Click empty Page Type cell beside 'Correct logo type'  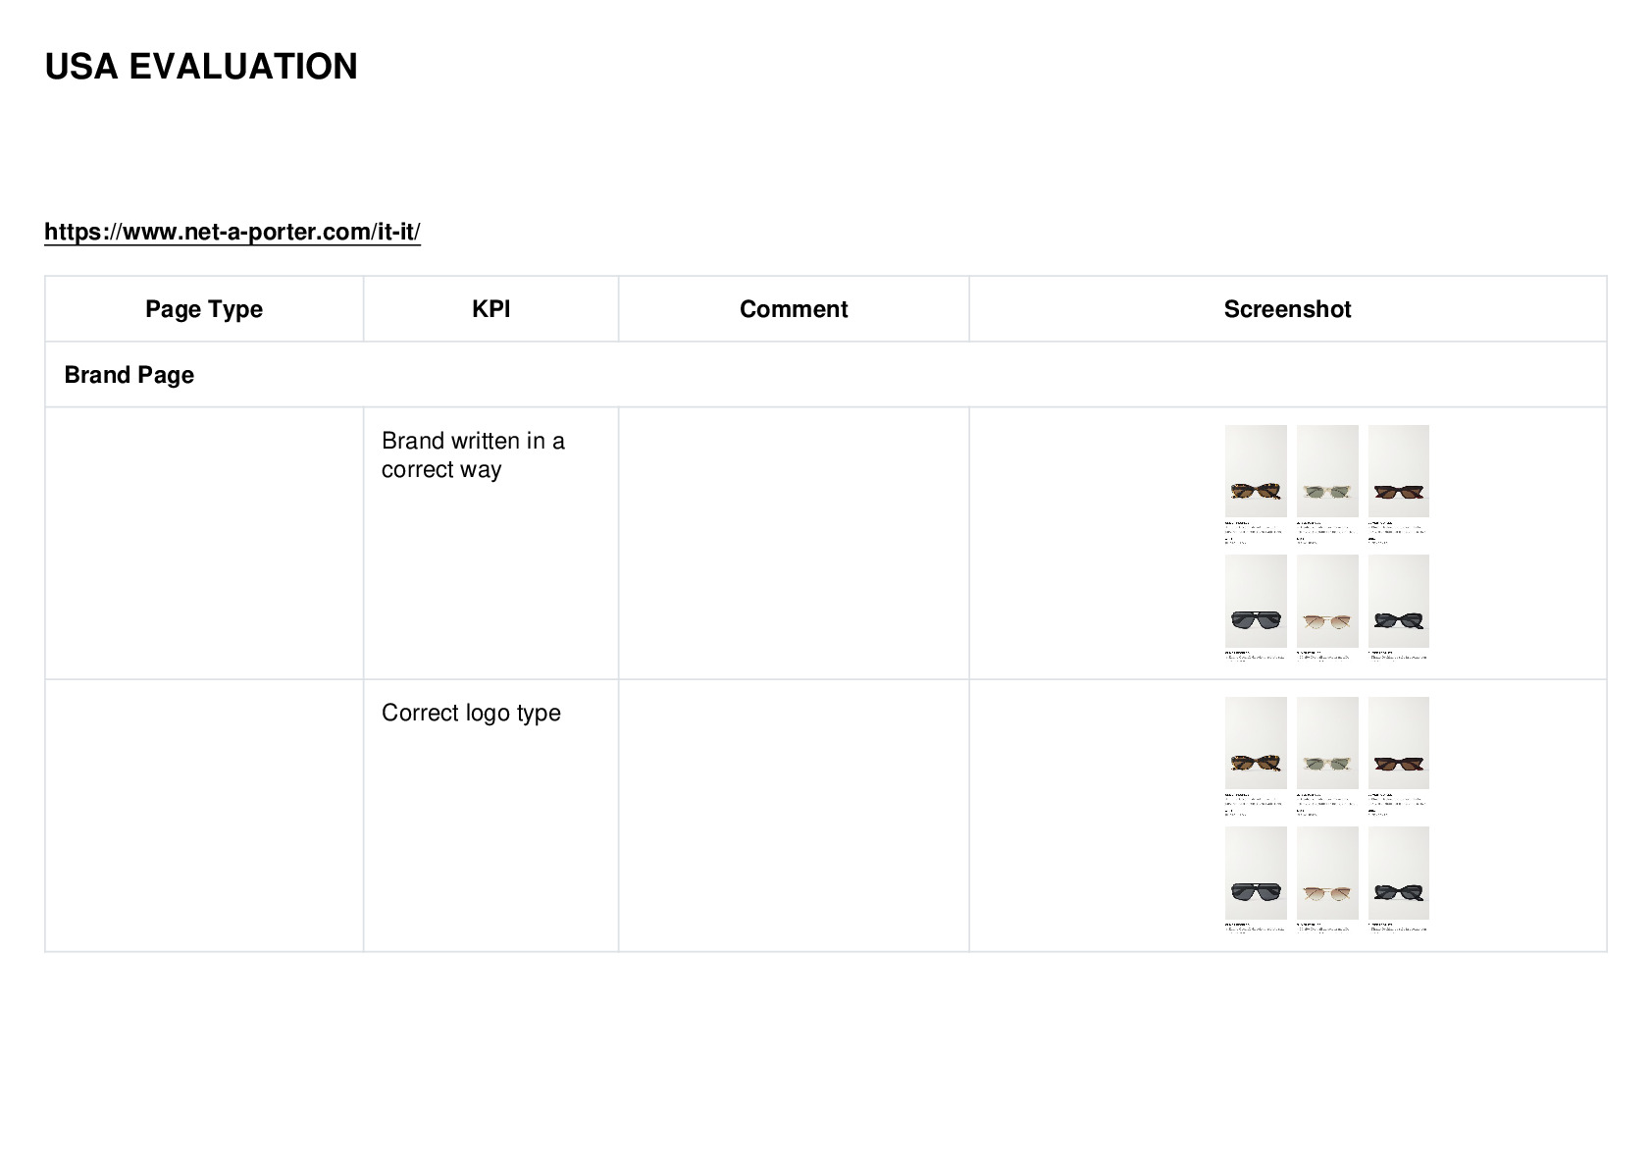[x=204, y=816]
